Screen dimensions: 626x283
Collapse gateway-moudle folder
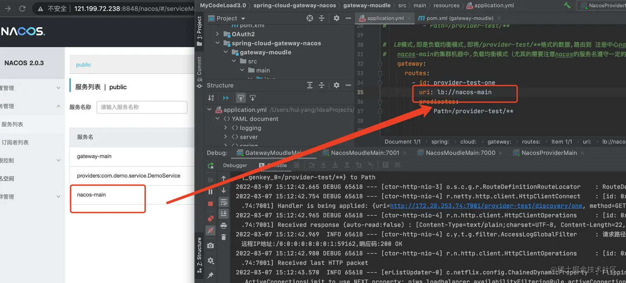(226, 52)
